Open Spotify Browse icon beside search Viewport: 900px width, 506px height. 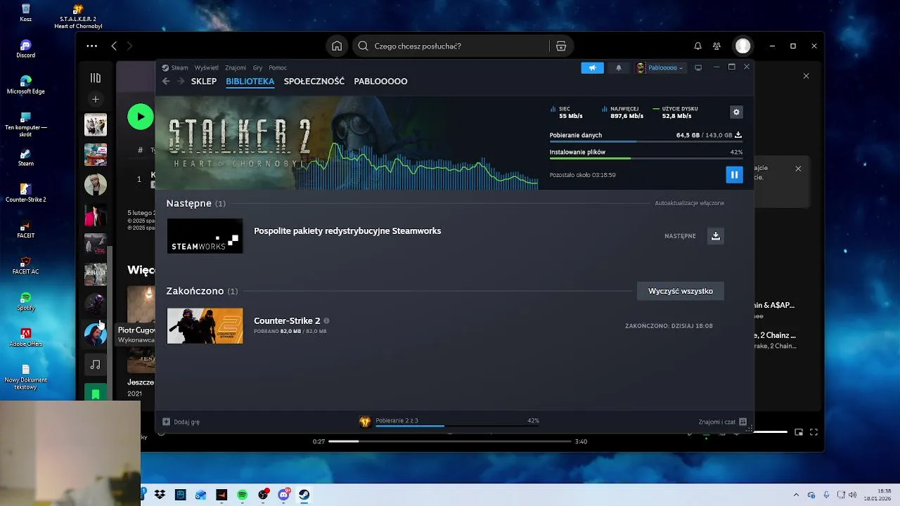[x=561, y=46]
